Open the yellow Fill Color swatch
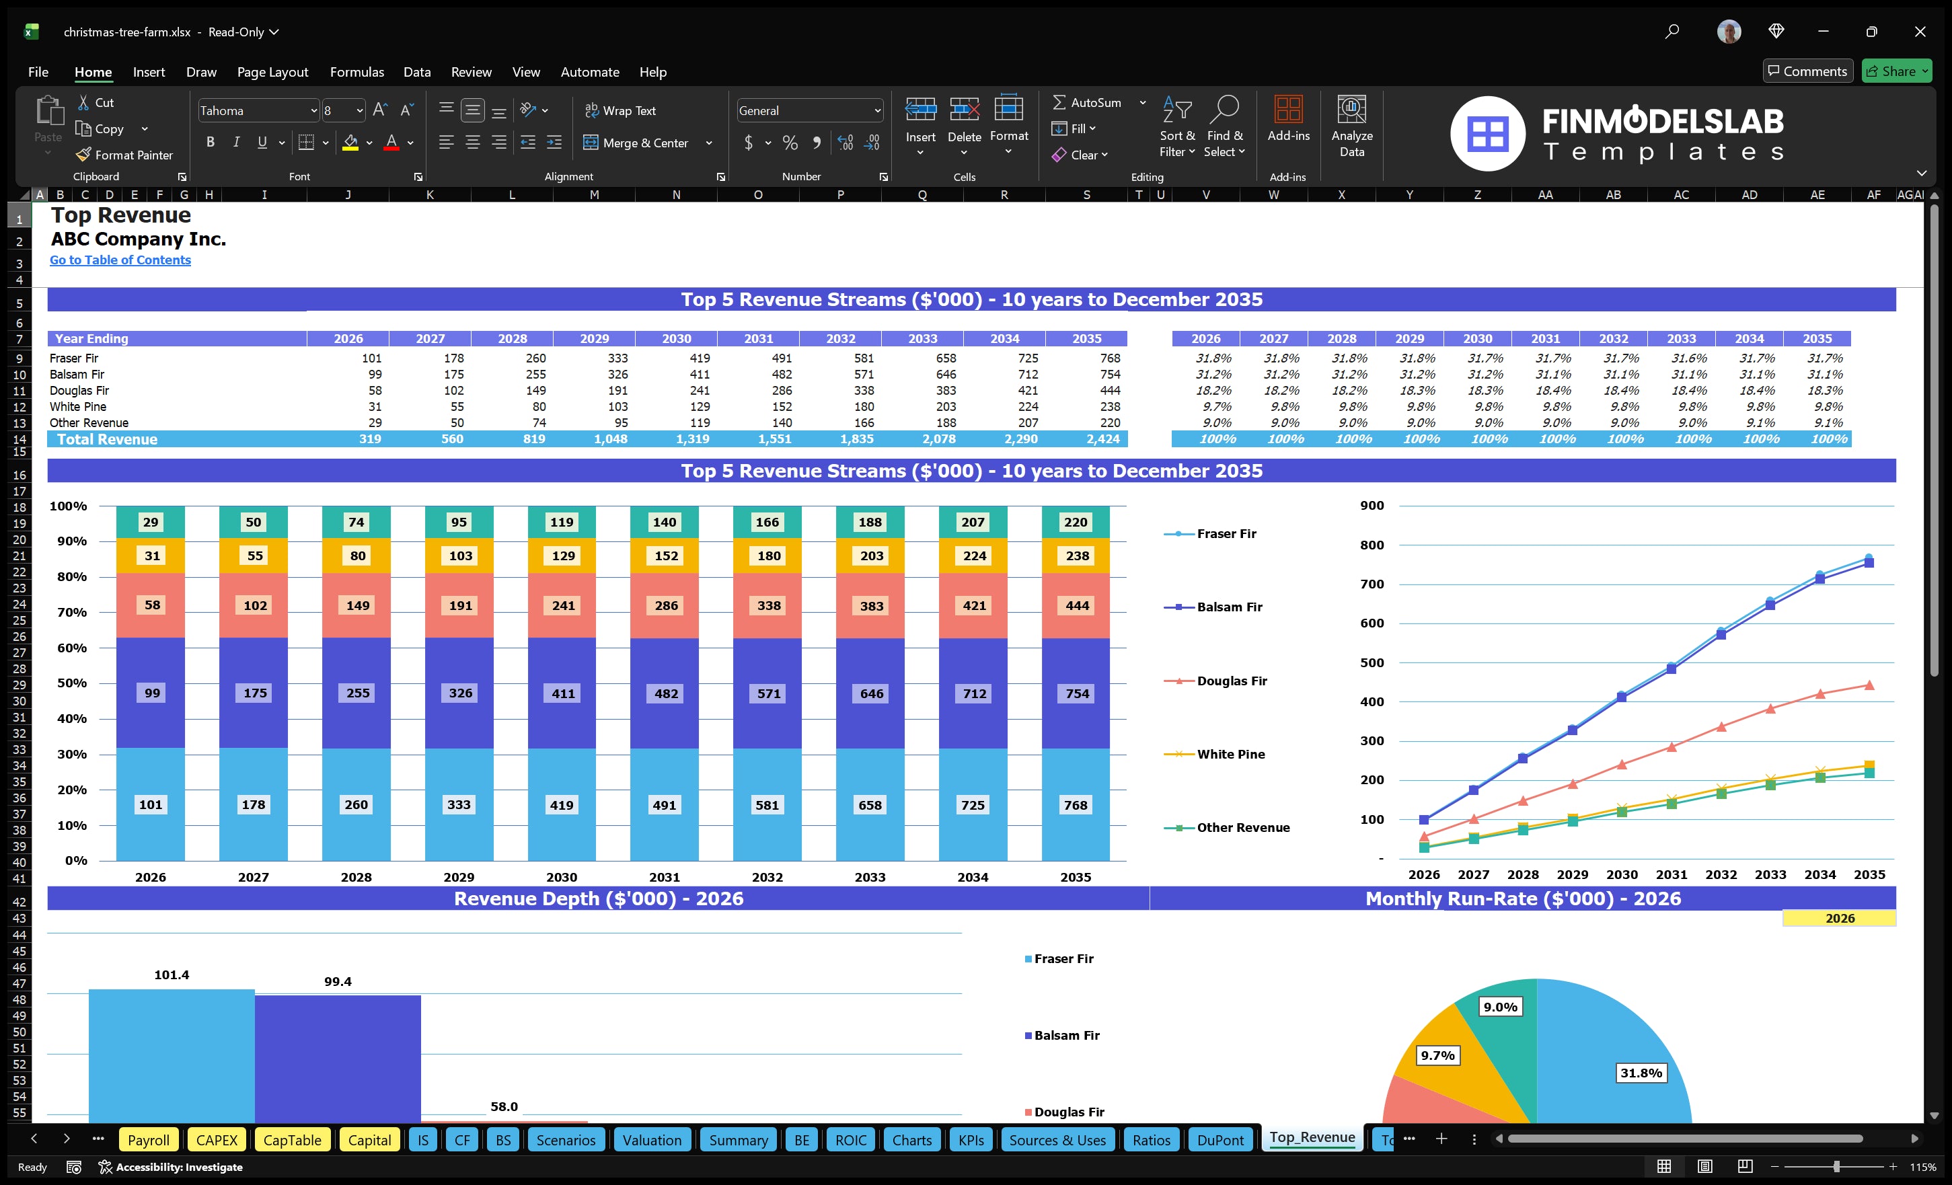Screen dimensions: 1952x1185 [x=352, y=143]
